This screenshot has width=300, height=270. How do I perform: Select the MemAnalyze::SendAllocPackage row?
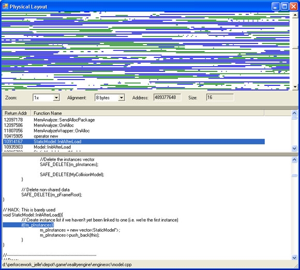point(134,120)
